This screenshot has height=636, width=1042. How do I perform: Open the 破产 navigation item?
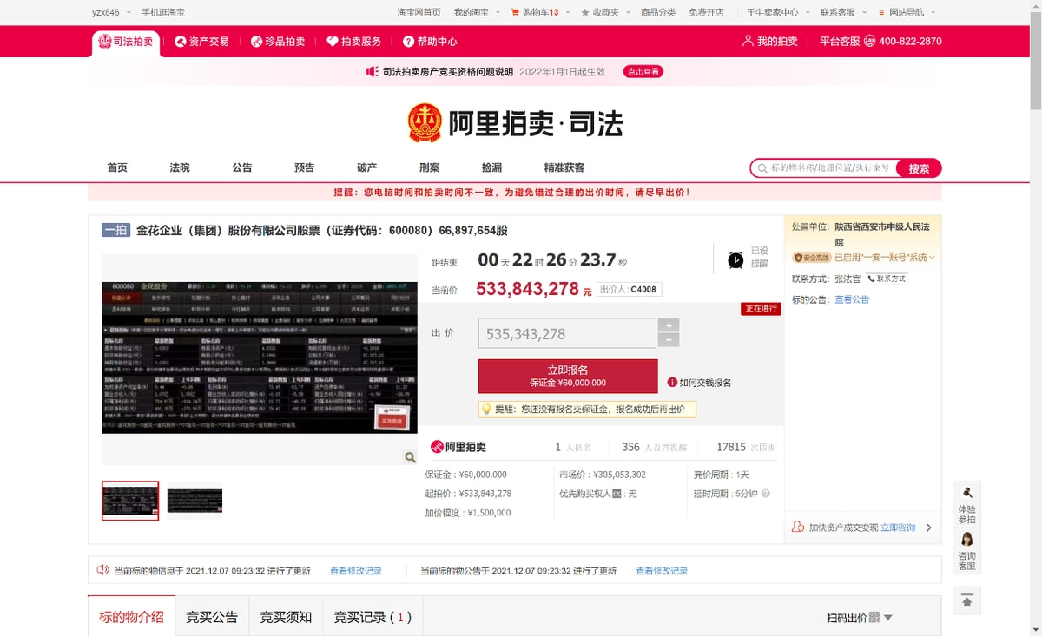click(367, 167)
